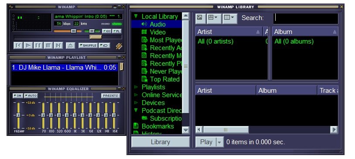This screenshot has height=159, width=355.
Task: Click the Play button in library
Action: coord(206,142)
